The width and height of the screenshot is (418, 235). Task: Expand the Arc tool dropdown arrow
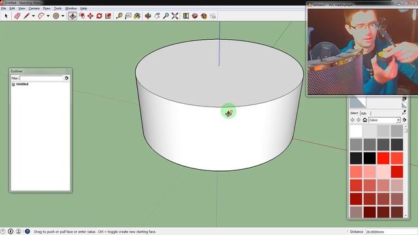pos(48,16)
